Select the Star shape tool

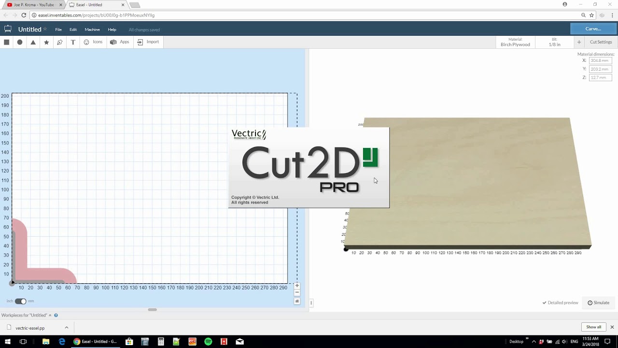point(46,42)
